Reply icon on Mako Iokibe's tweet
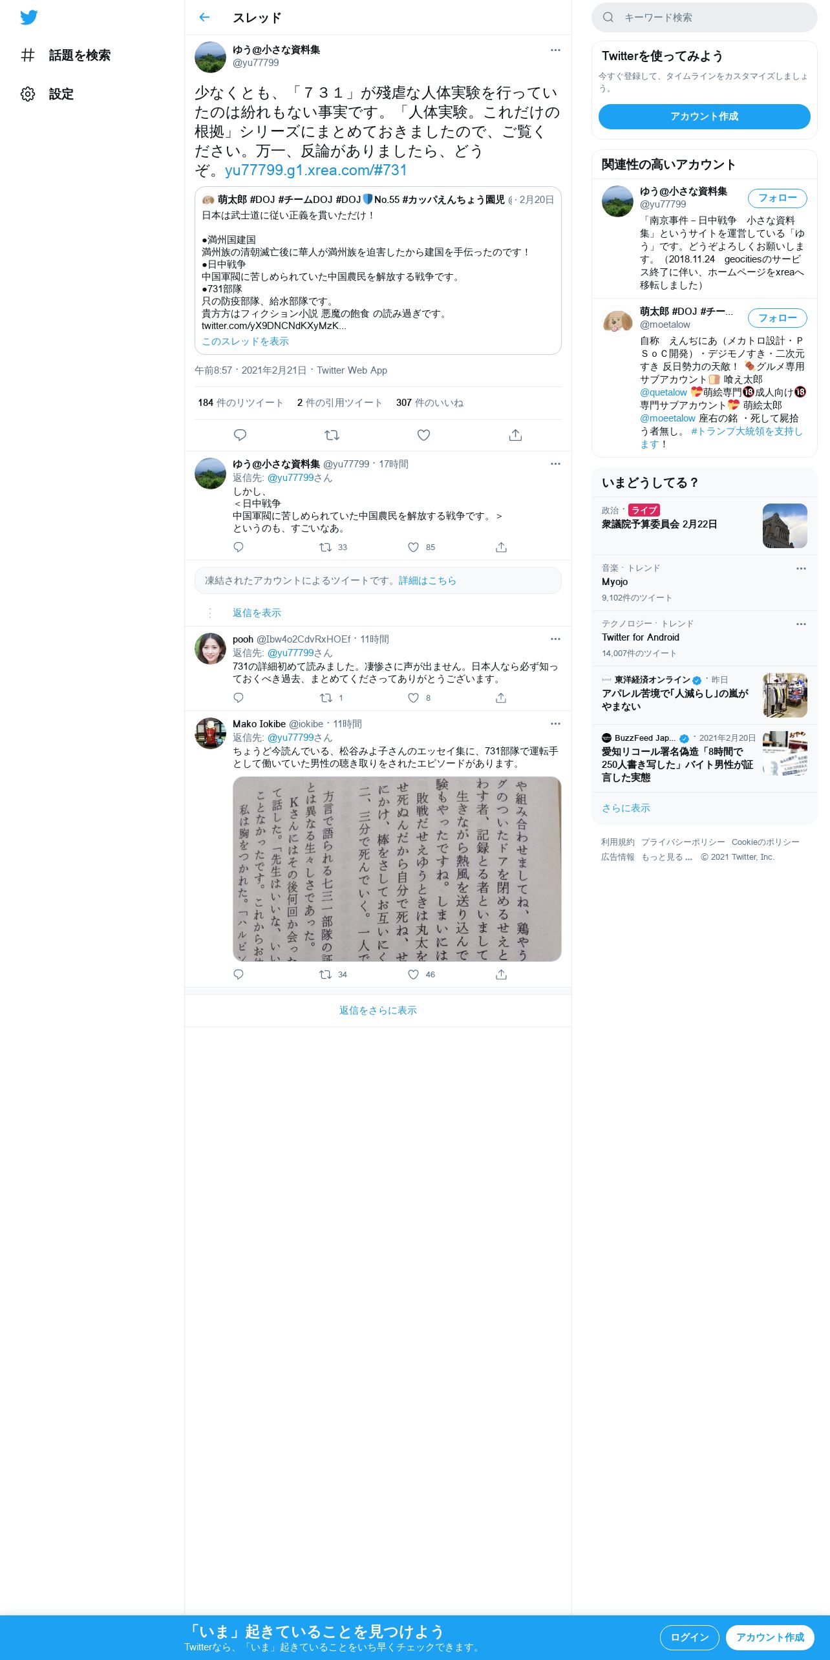Viewport: 830px width, 1660px height. coord(239,974)
